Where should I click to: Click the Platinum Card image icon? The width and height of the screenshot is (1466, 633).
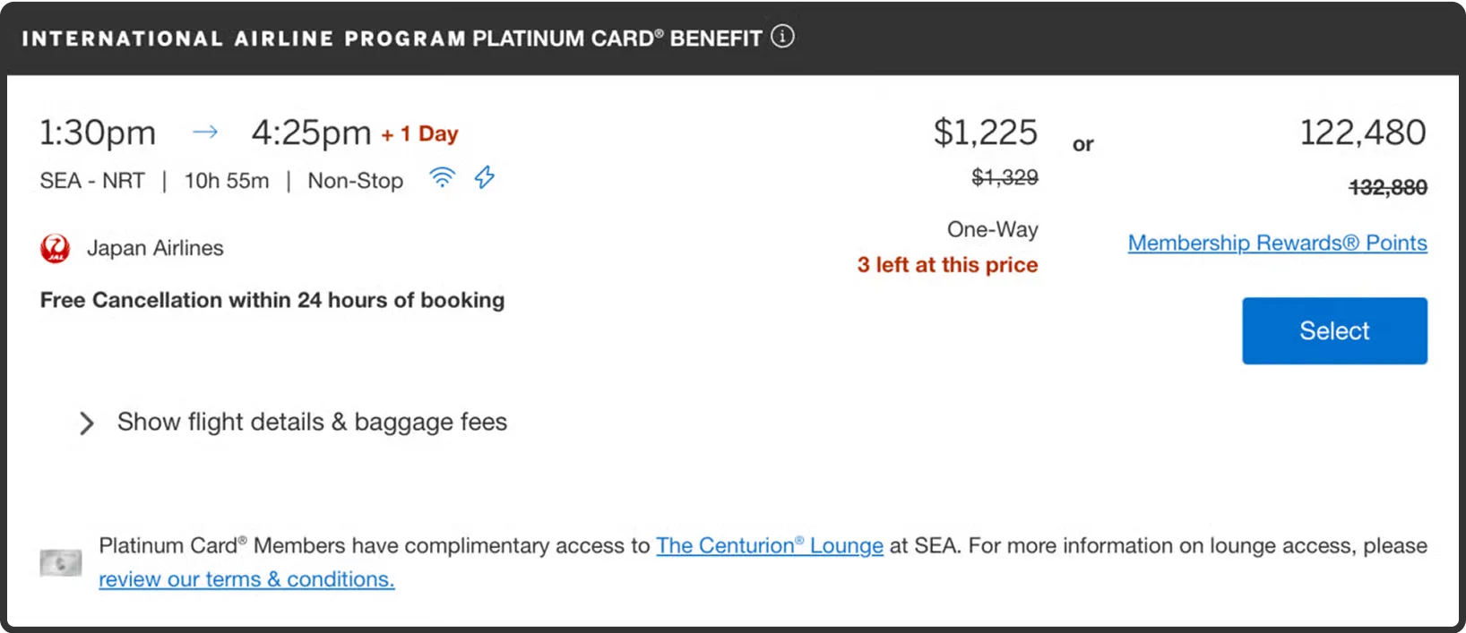point(61,562)
